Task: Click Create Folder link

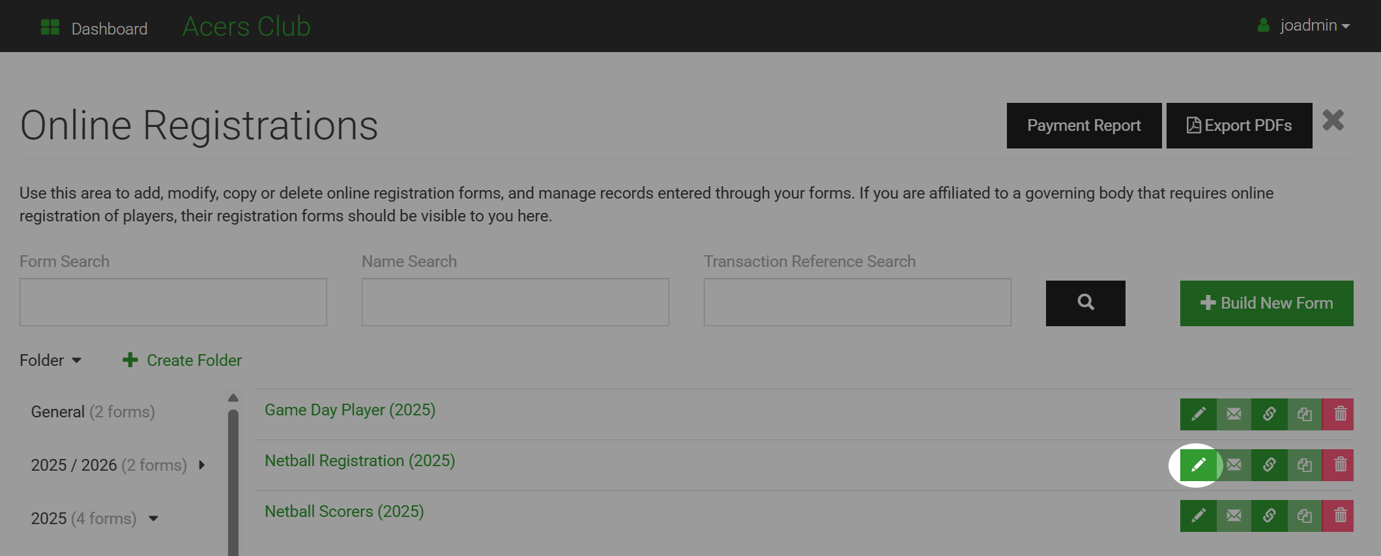Action: pos(182,360)
